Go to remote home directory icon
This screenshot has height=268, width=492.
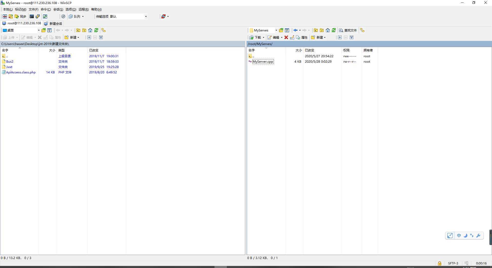(328, 30)
